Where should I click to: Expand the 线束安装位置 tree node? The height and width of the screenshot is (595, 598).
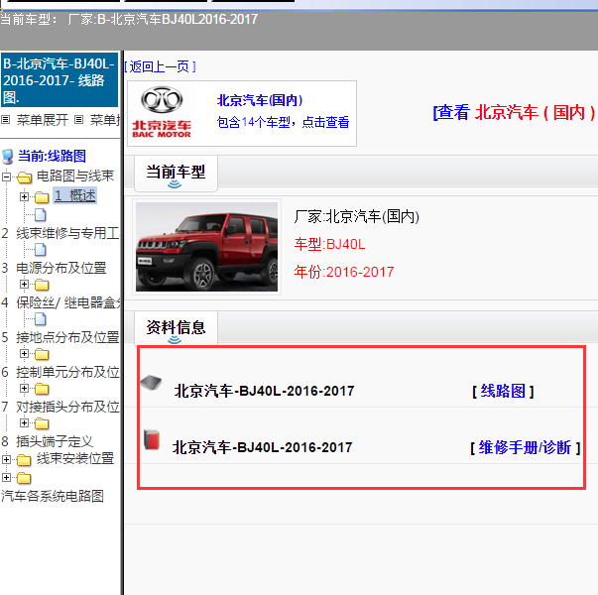pos(6,459)
